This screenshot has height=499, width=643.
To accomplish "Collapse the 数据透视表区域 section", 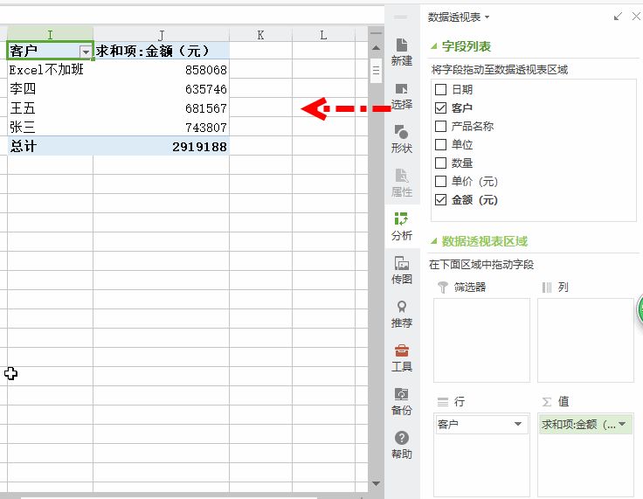I will coord(435,242).
